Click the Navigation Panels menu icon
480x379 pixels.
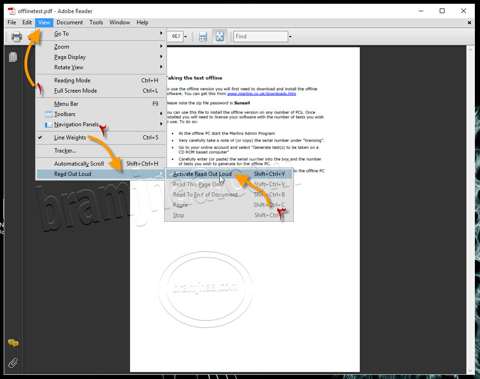click(x=48, y=124)
